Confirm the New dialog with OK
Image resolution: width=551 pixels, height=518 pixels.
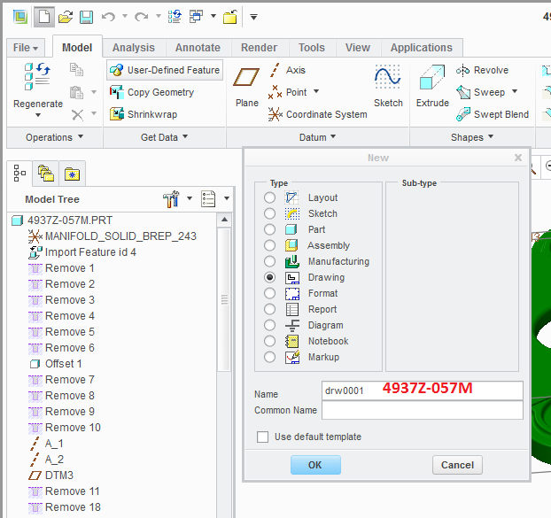315,465
